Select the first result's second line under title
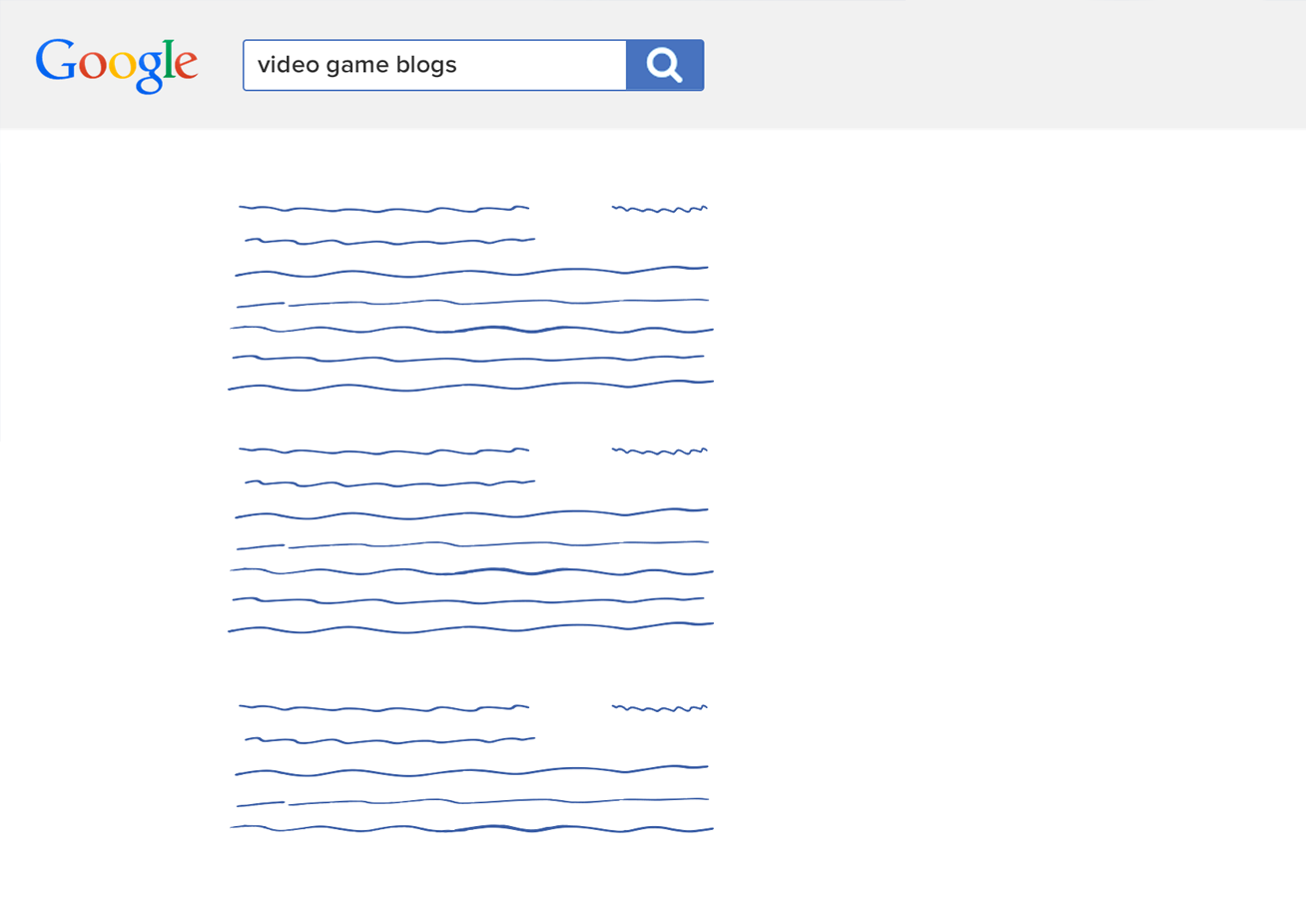 [x=389, y=242]
